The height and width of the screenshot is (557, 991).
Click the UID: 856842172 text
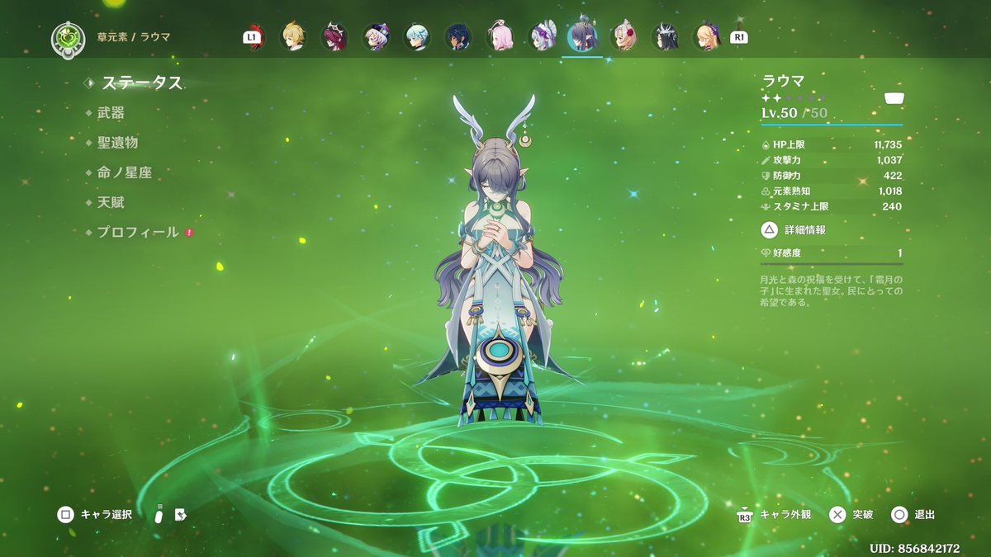click(x=914, y=549)
